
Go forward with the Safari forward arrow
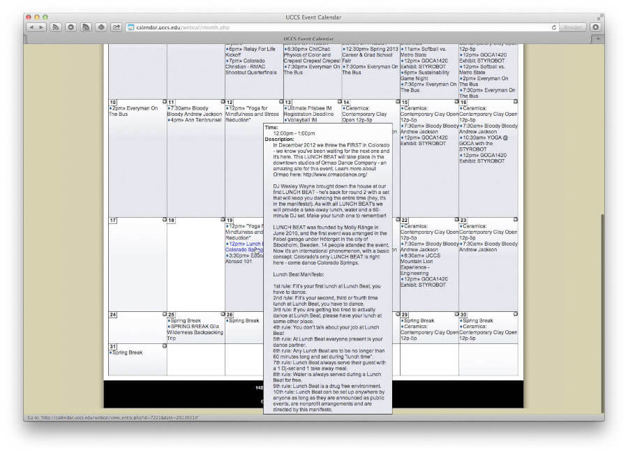pos(41,28)
